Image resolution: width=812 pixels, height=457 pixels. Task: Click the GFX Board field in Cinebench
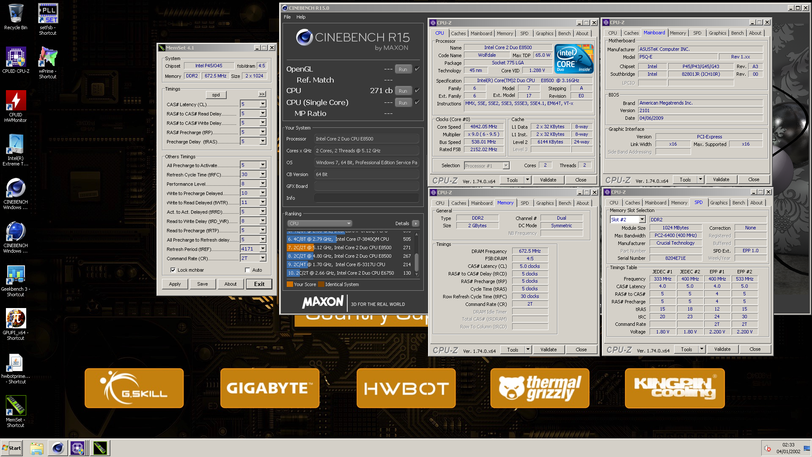[x=366, y=186]
